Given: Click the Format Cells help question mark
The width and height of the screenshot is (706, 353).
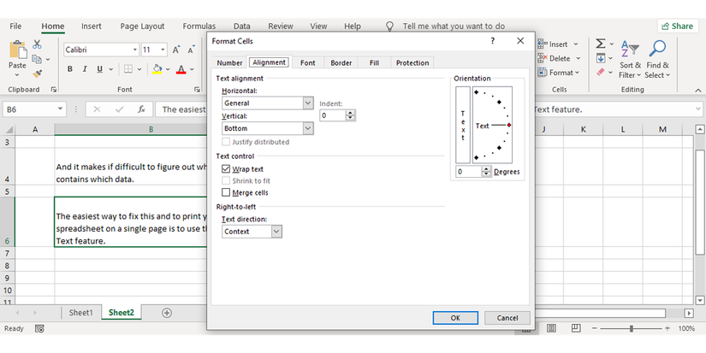Looking at the screenshot, I should pos(493,41).
